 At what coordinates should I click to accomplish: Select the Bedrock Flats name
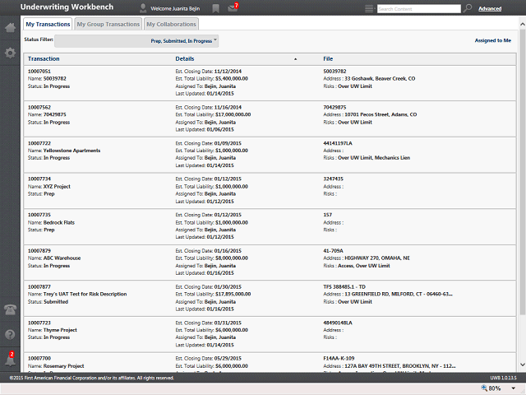59,222
